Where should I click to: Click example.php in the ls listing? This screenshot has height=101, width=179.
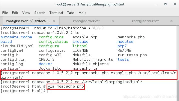(x=85, y=37)
